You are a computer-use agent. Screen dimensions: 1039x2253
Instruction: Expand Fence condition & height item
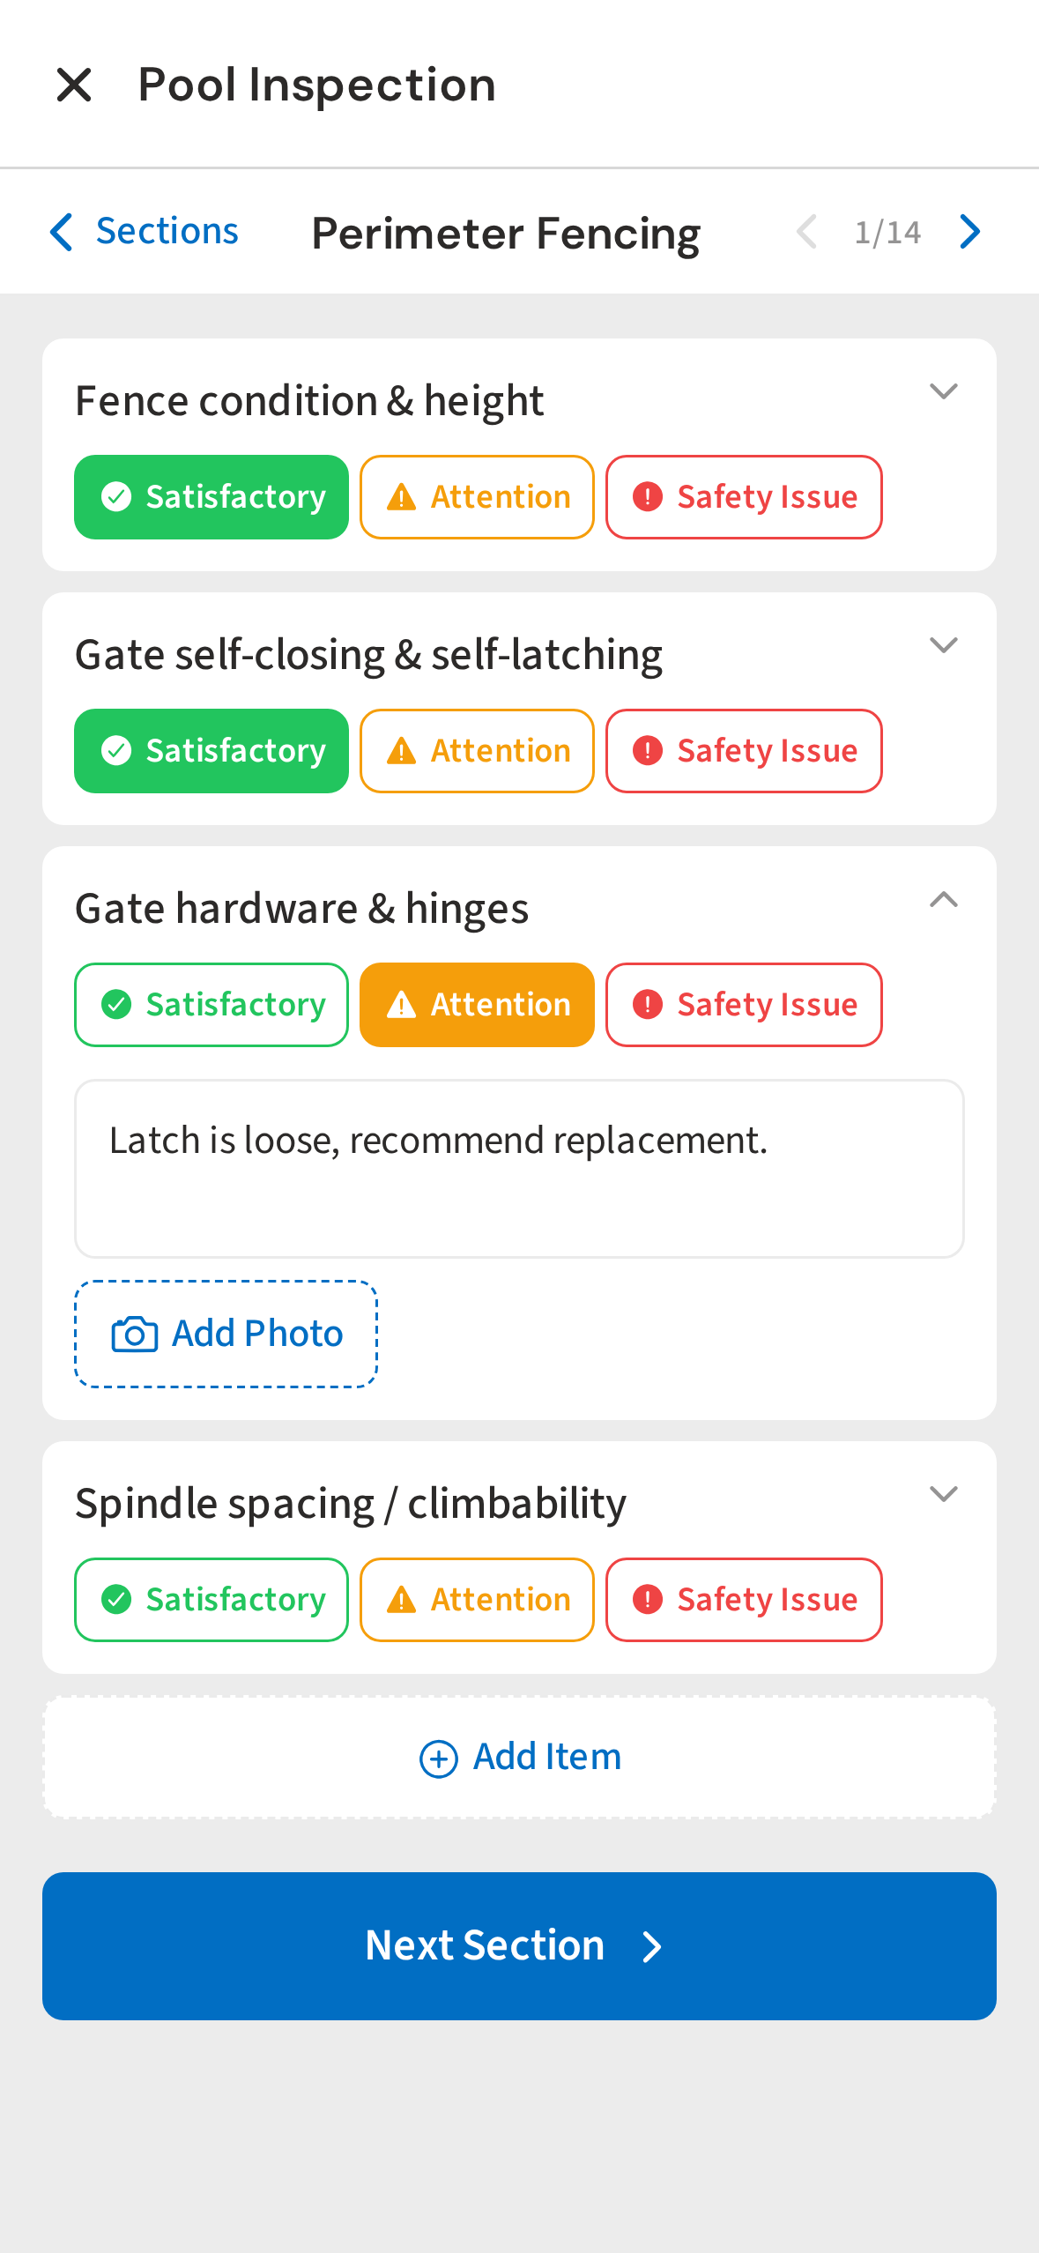(x=943, y=392)
